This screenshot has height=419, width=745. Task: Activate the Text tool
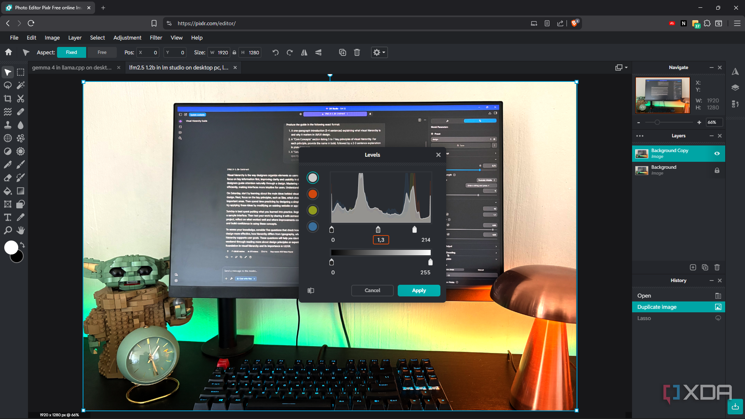(7, 217)
